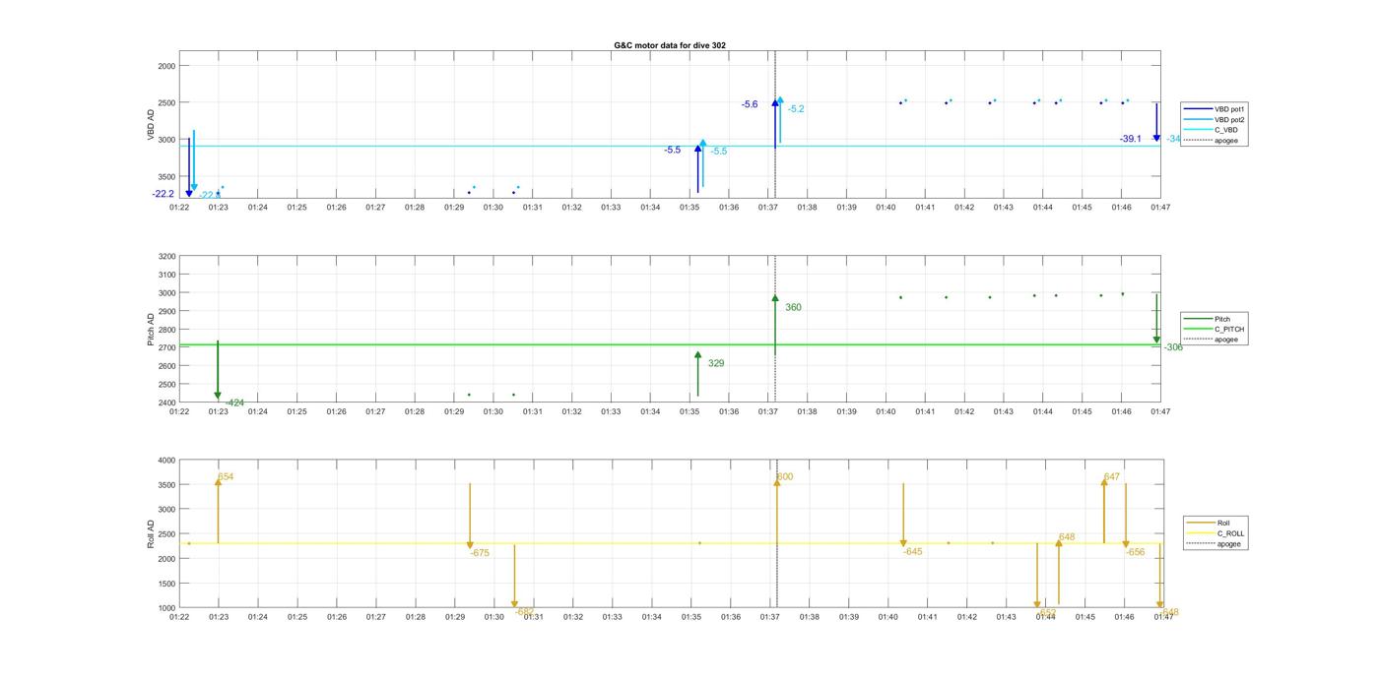The height and width of the screenshot is (682, 1379).
Task: Click the "1500" tick on the Roll axis
Action: 165,584
